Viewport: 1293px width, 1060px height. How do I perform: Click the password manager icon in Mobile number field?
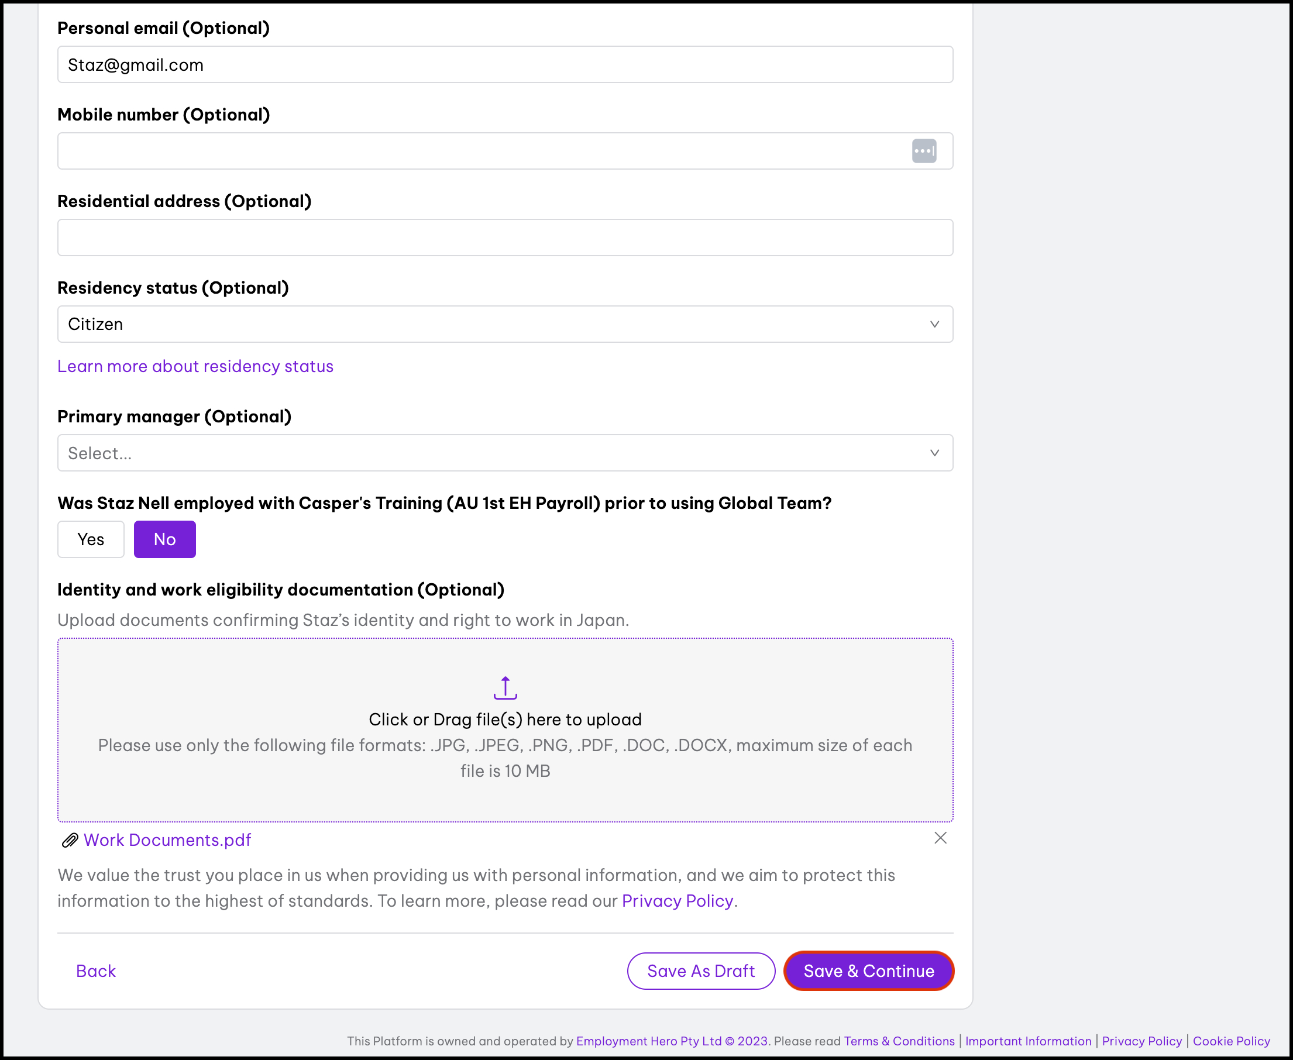[x=923, y=151]
